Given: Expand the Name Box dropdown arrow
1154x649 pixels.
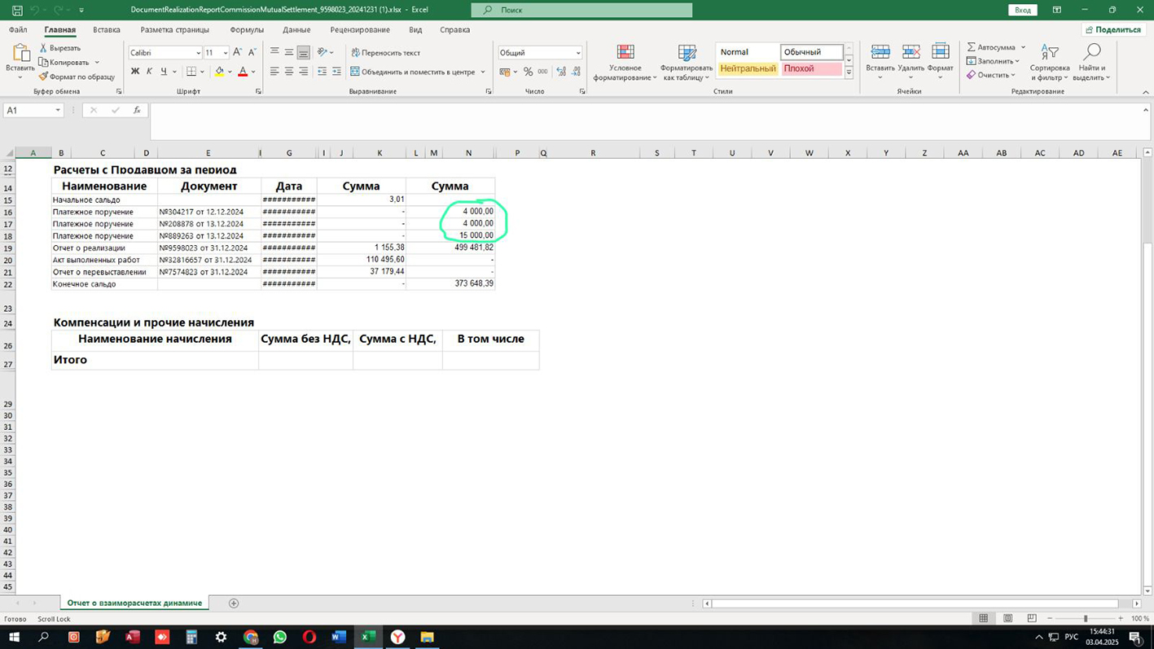Looking at the screenshot, I should pyautogui.click(x=58, y=110).
